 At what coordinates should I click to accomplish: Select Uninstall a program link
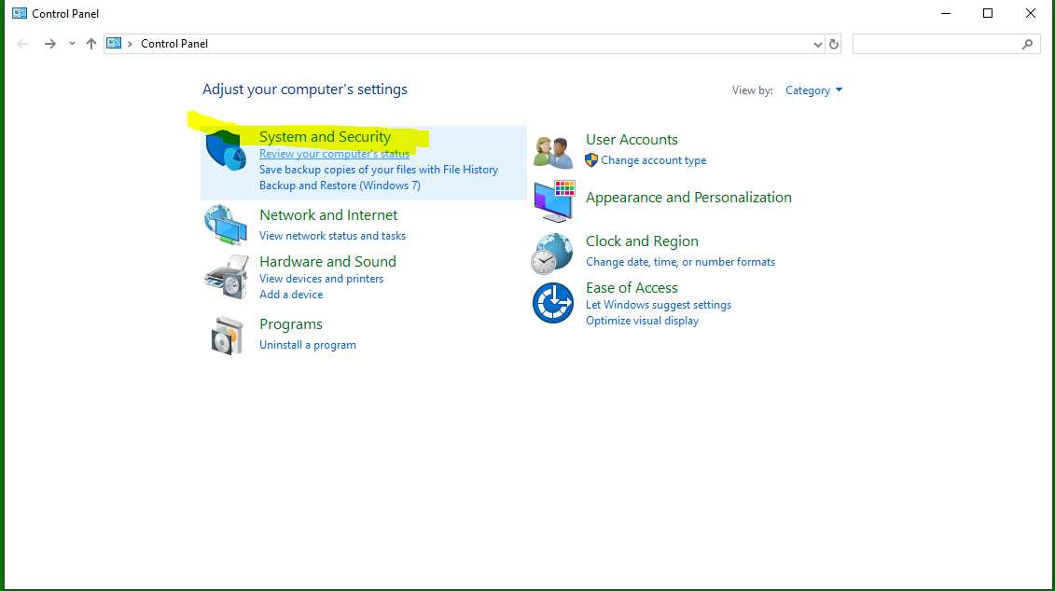pos(308,345)
